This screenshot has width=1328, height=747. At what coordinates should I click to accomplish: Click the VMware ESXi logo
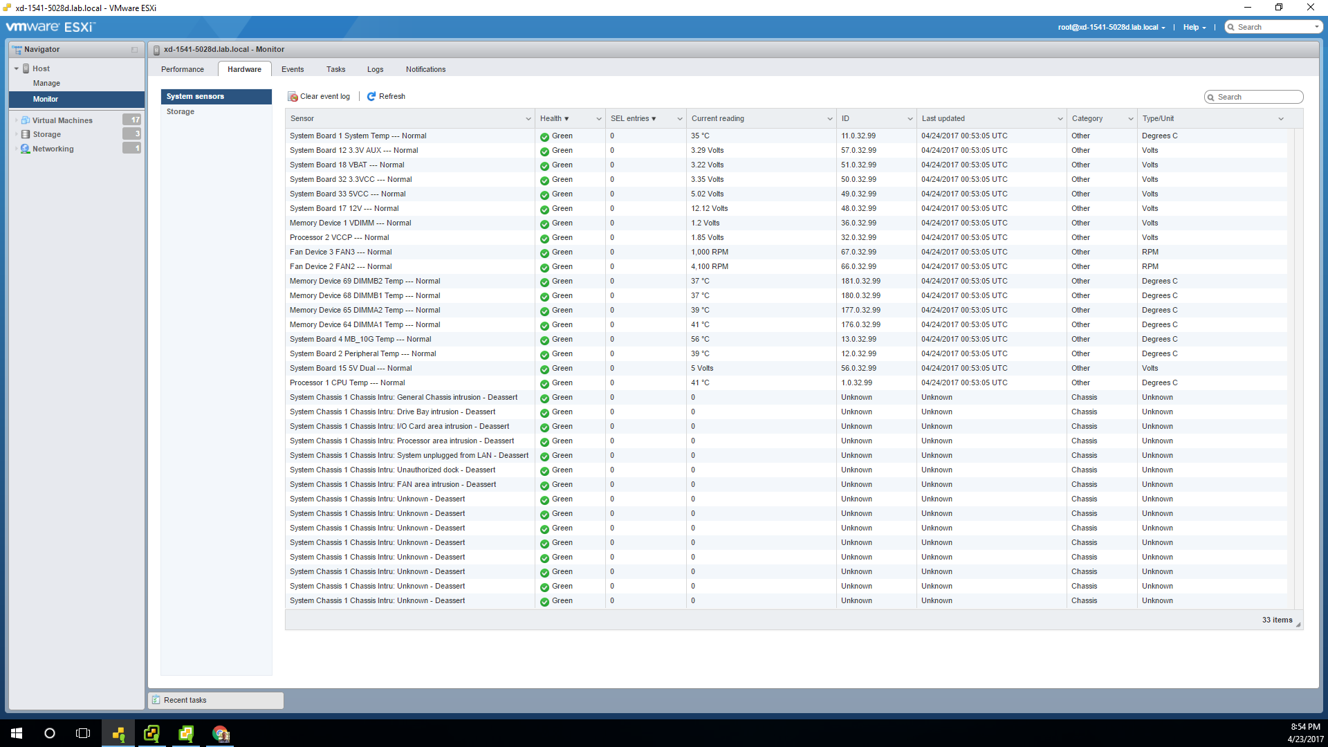[x=50, y=27]
